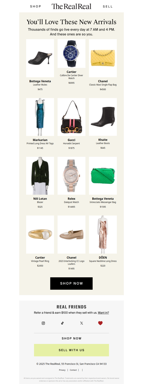Open the TikTok icon link
The image size is (143, 384).
click(x=62, y=323)
